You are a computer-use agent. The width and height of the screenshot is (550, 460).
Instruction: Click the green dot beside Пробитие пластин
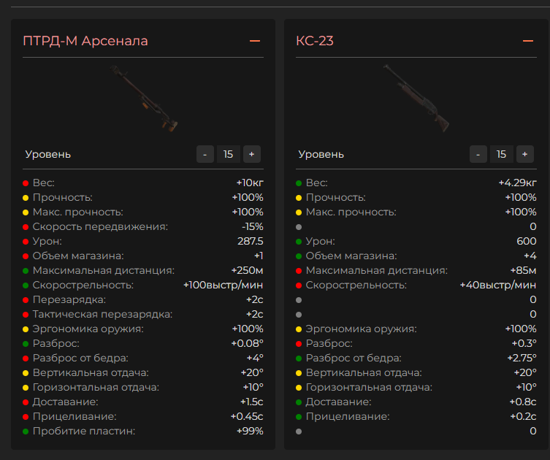26,431
